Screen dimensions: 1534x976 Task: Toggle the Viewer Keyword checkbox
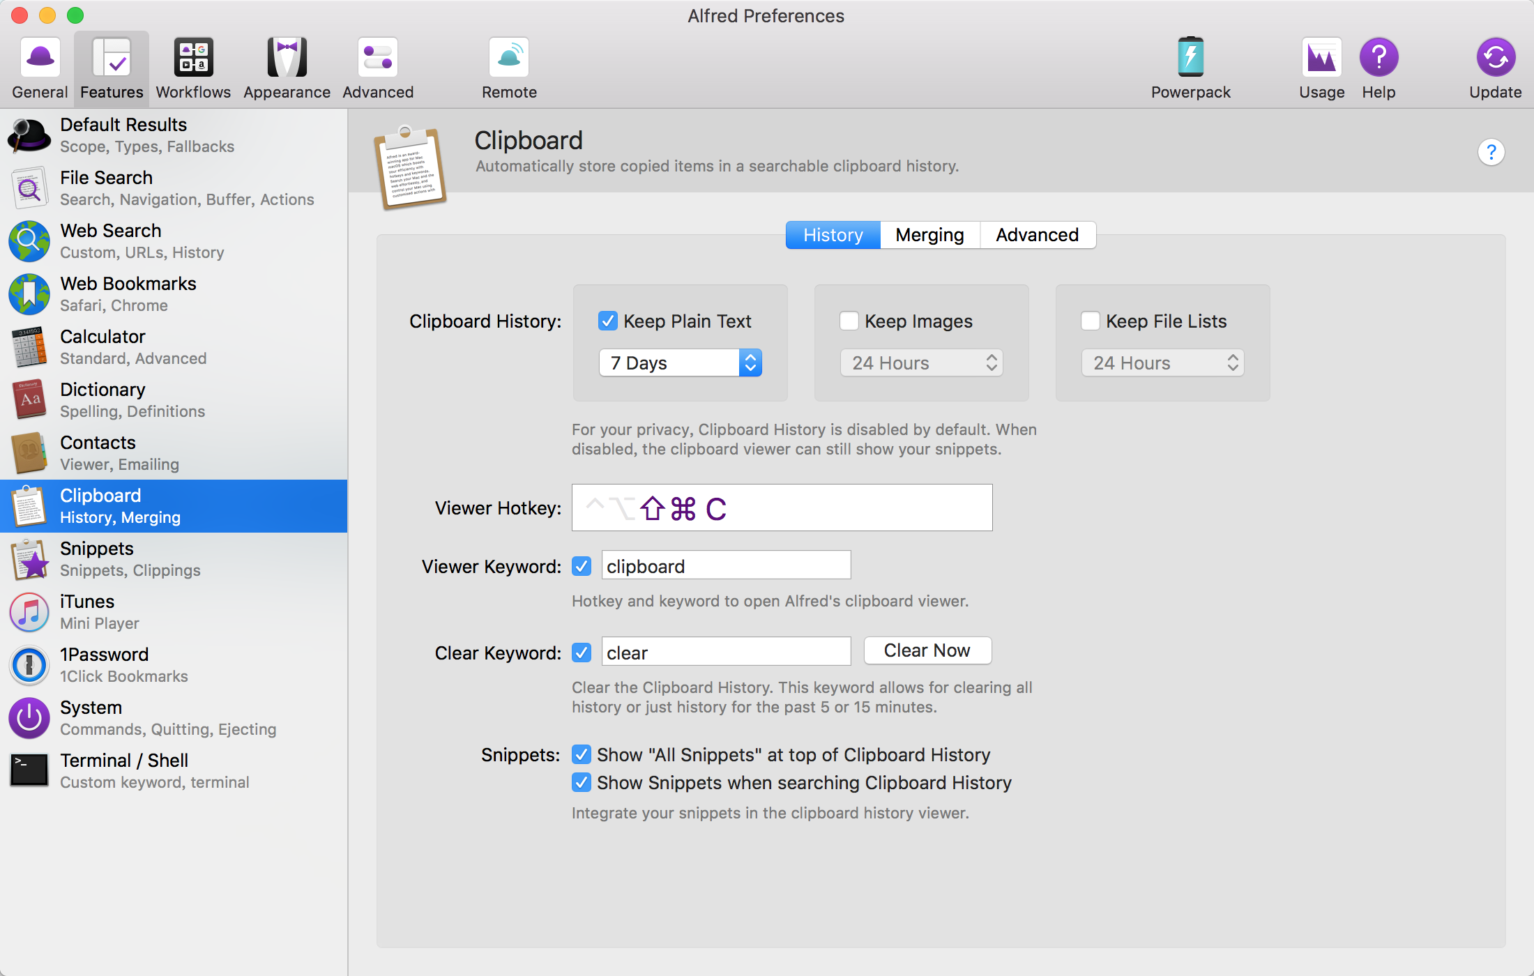click(x=582, y=566)
